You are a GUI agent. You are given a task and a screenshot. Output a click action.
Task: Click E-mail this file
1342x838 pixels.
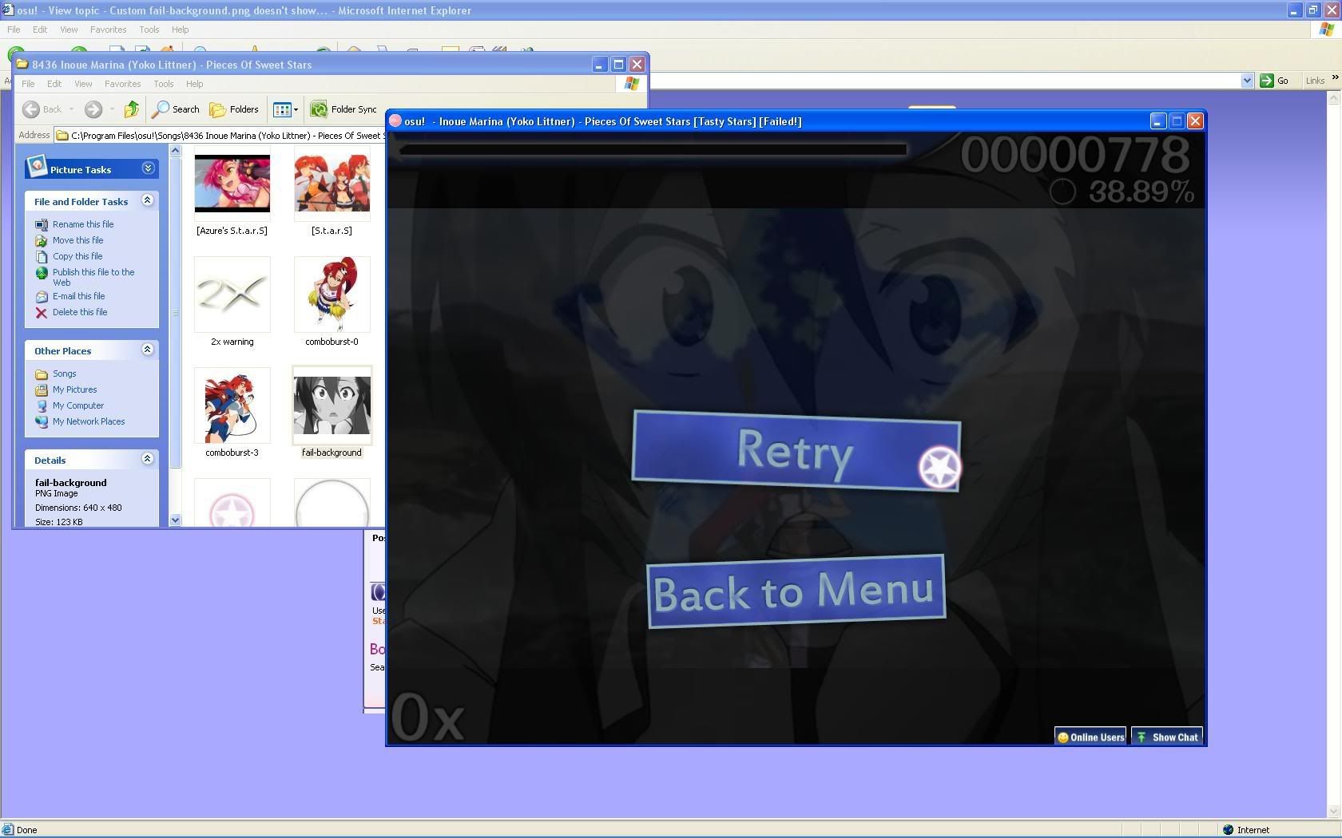click(78, 296)
